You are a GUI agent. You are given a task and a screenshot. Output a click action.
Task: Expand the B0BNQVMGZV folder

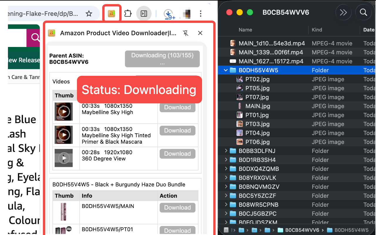pos(226,187)
